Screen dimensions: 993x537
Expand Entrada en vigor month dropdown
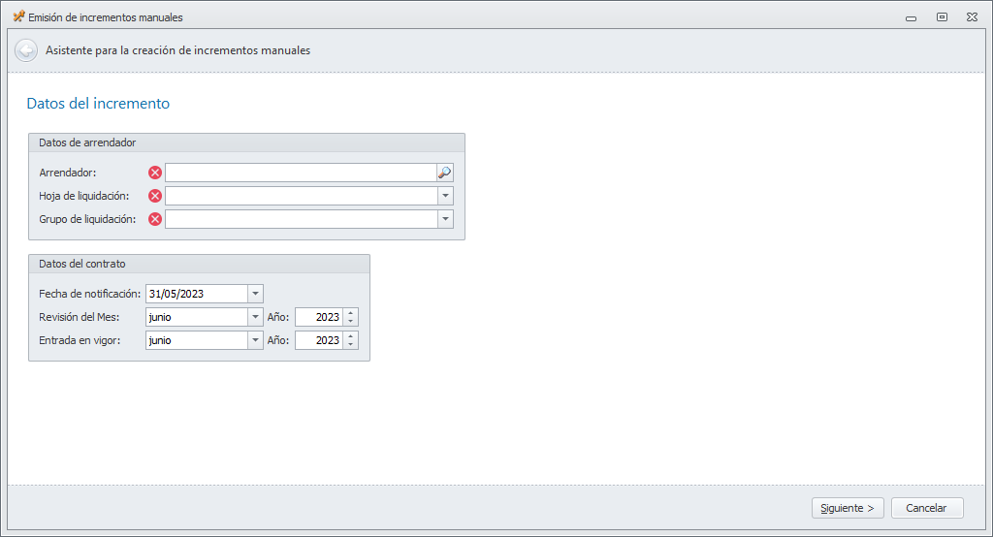coord(255,340)
